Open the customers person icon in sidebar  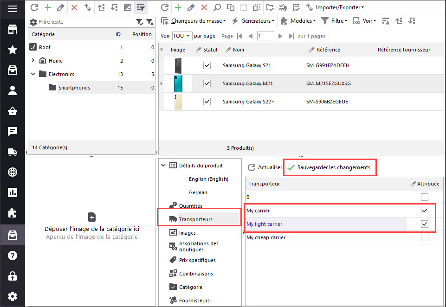coord(13,90)
